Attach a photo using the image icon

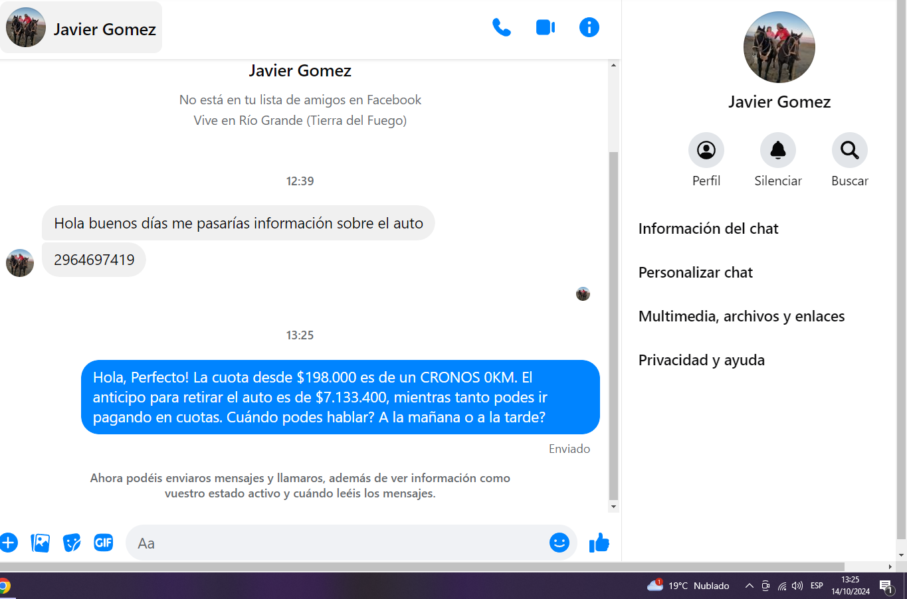[x=40, y=543]
